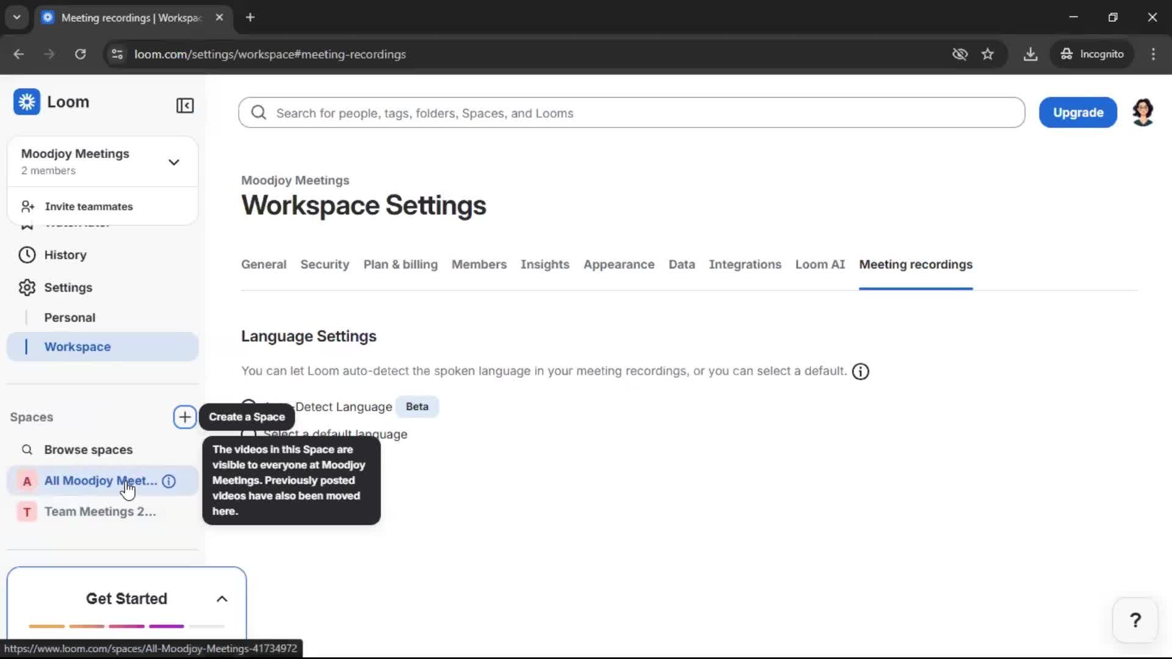Screen dimensions: 1172x659
Task: Open the Loom AI settings tab
Action: coord(820,264)
